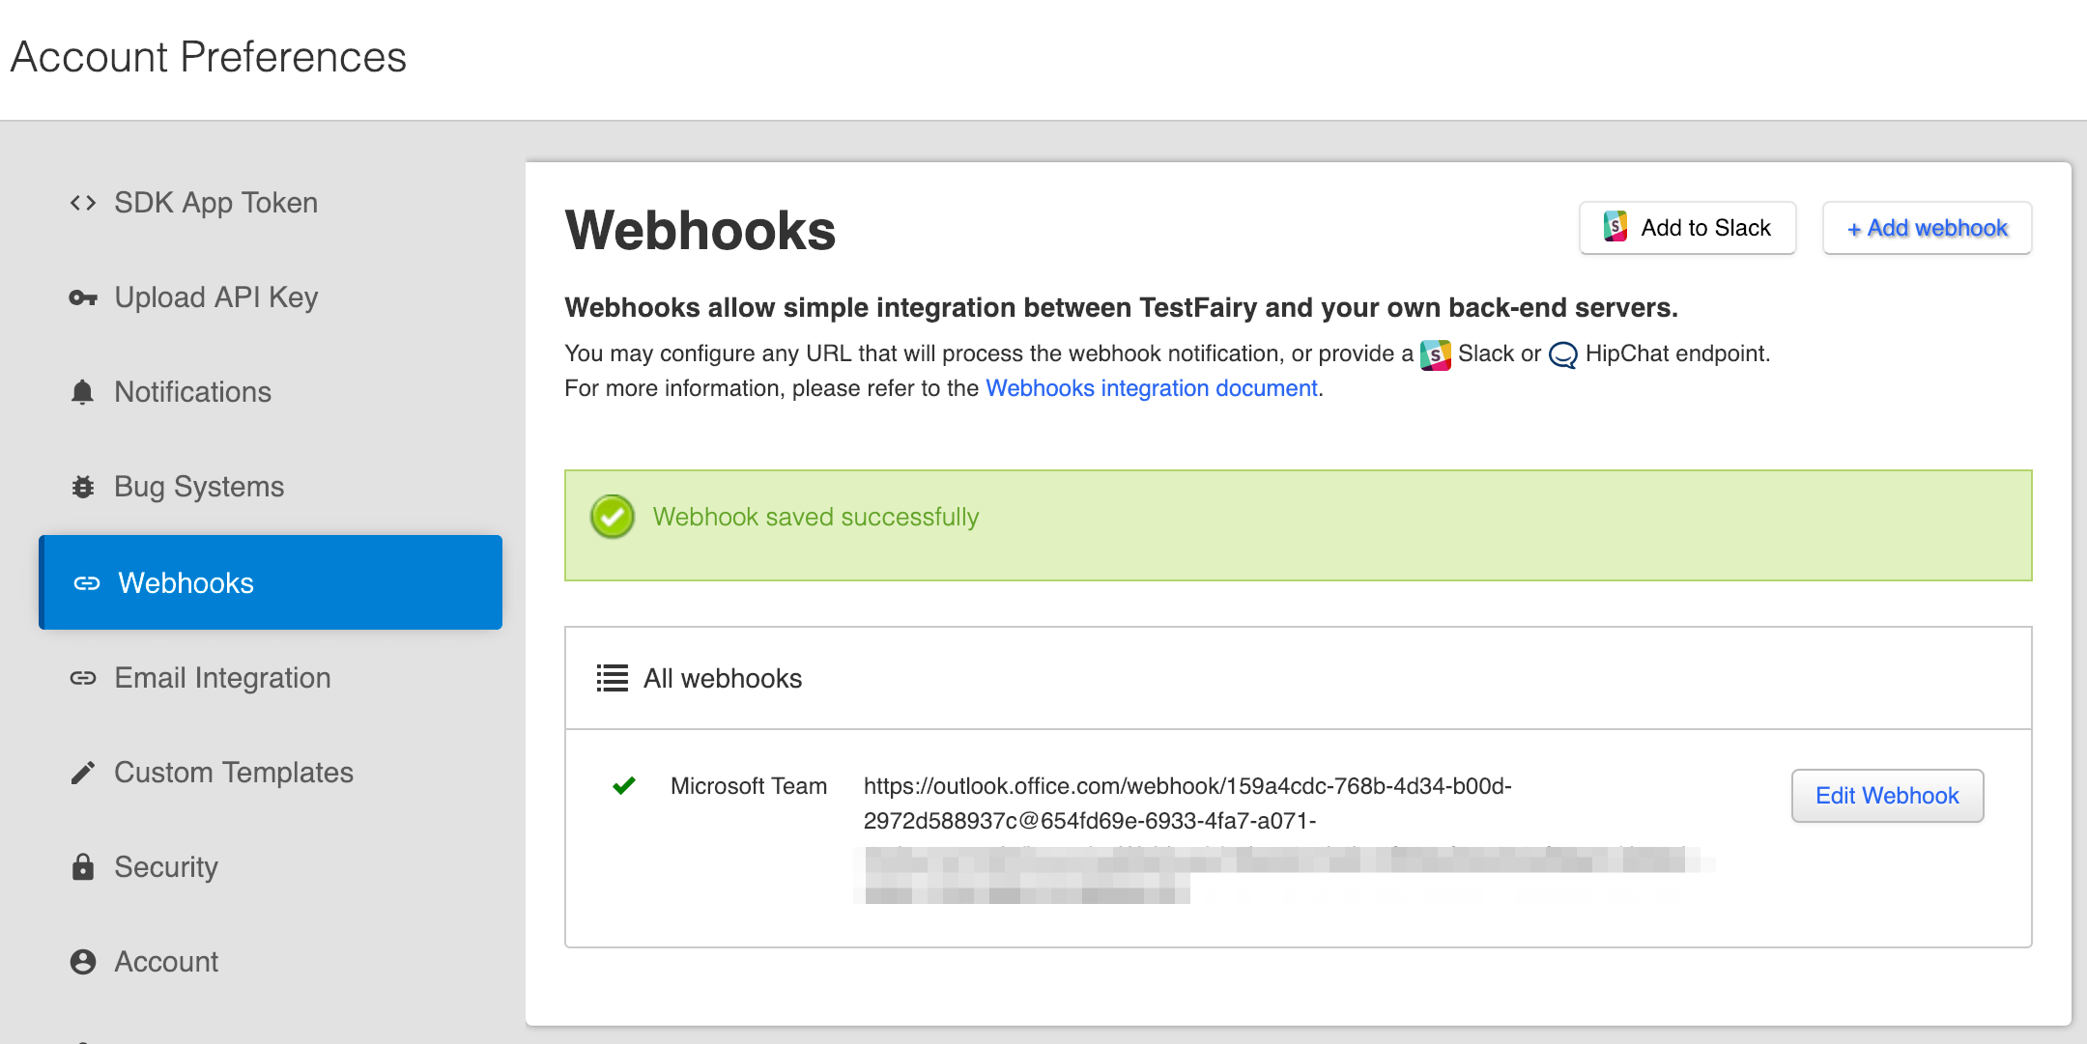
Task: Click the bug icon next to Bug Systems
Action: pos(83,486)
